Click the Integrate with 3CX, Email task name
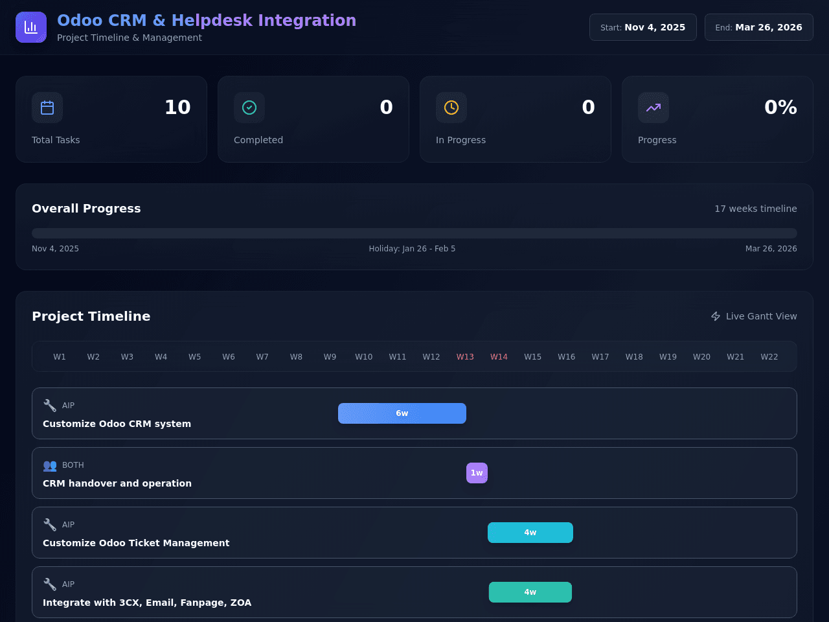Screen dimensions: 829x622 coord(147,603)
